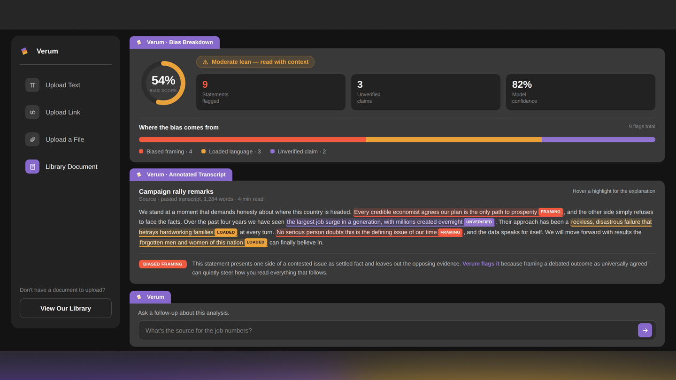Click the 'Verum flags it' link

(x=481, y=264)
